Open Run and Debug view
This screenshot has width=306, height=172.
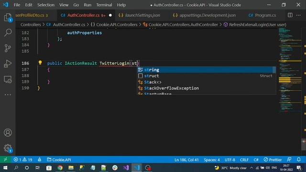[8, 64]
